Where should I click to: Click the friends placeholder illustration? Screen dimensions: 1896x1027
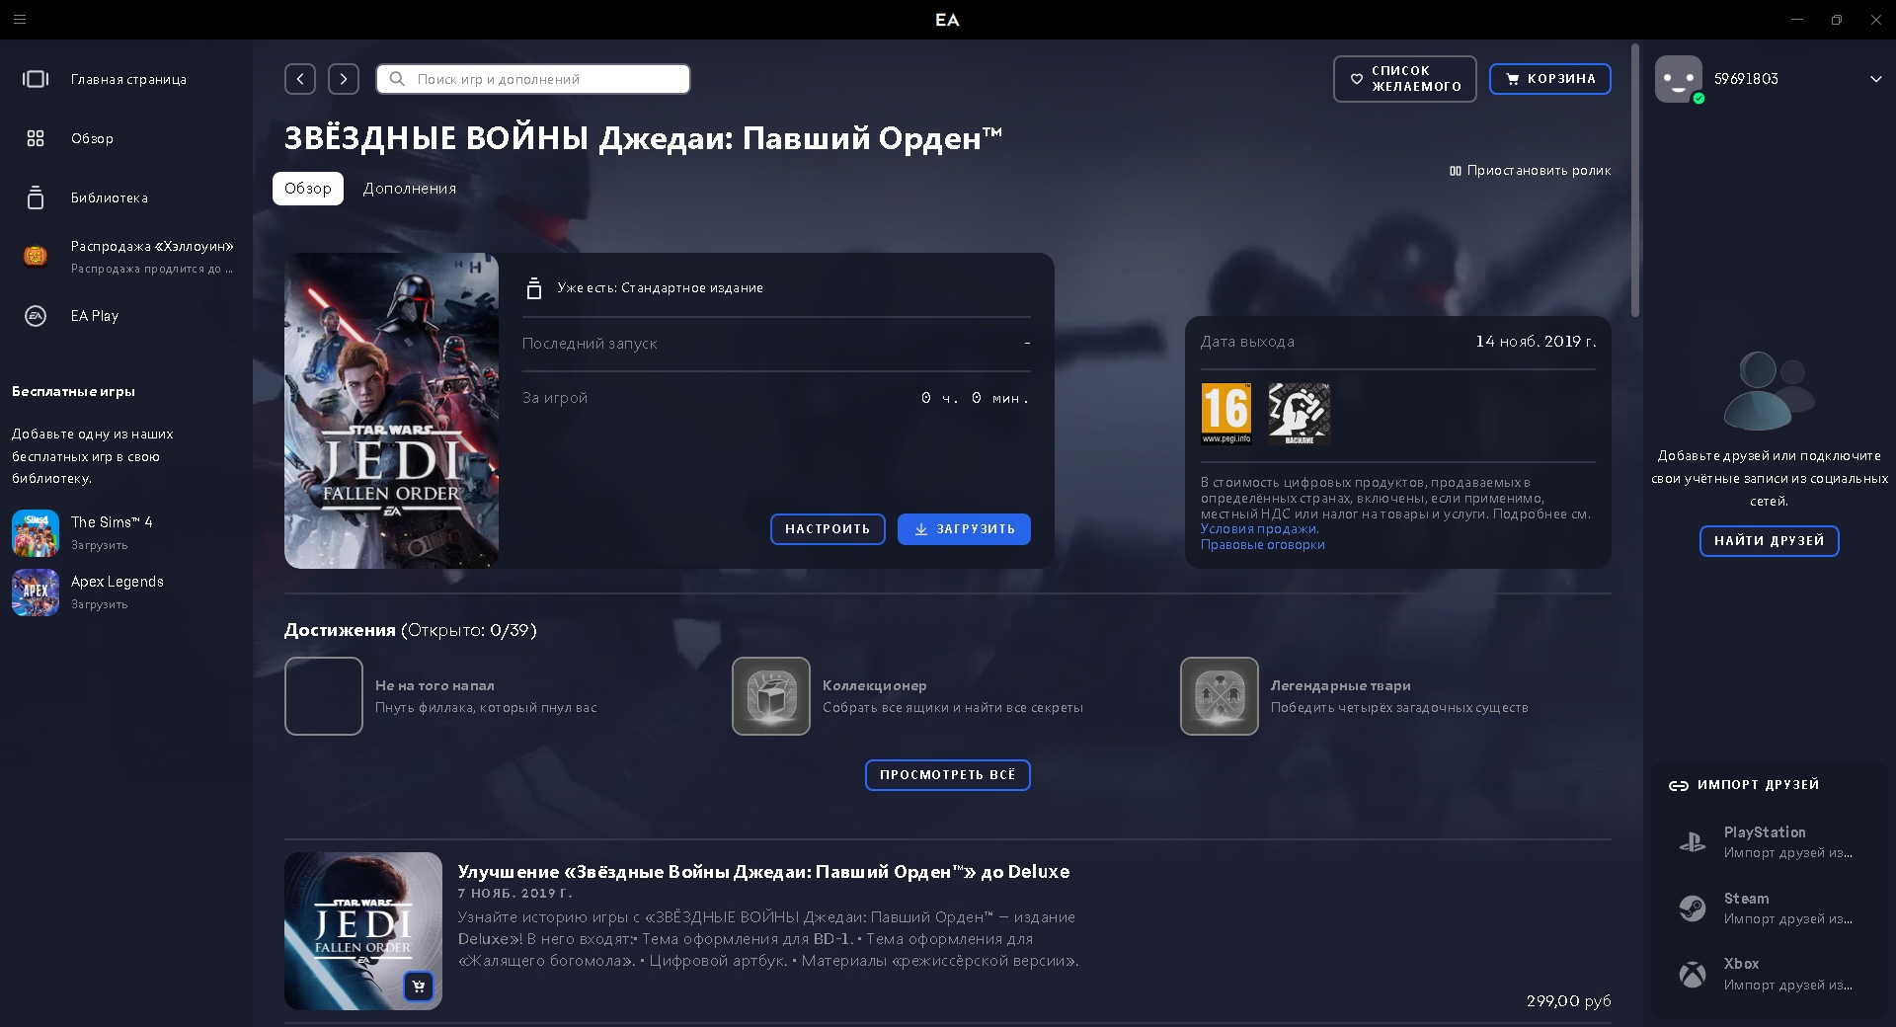tap(1769, 390)
